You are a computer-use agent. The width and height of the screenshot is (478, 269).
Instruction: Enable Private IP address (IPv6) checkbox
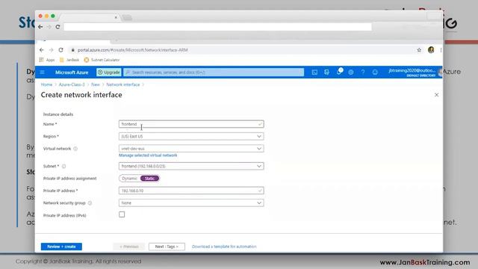point(122,214)
